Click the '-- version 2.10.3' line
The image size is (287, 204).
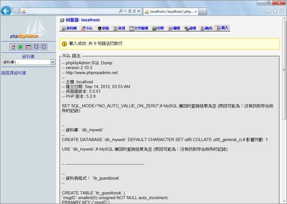pyautogui.click(x=77, y=68)
